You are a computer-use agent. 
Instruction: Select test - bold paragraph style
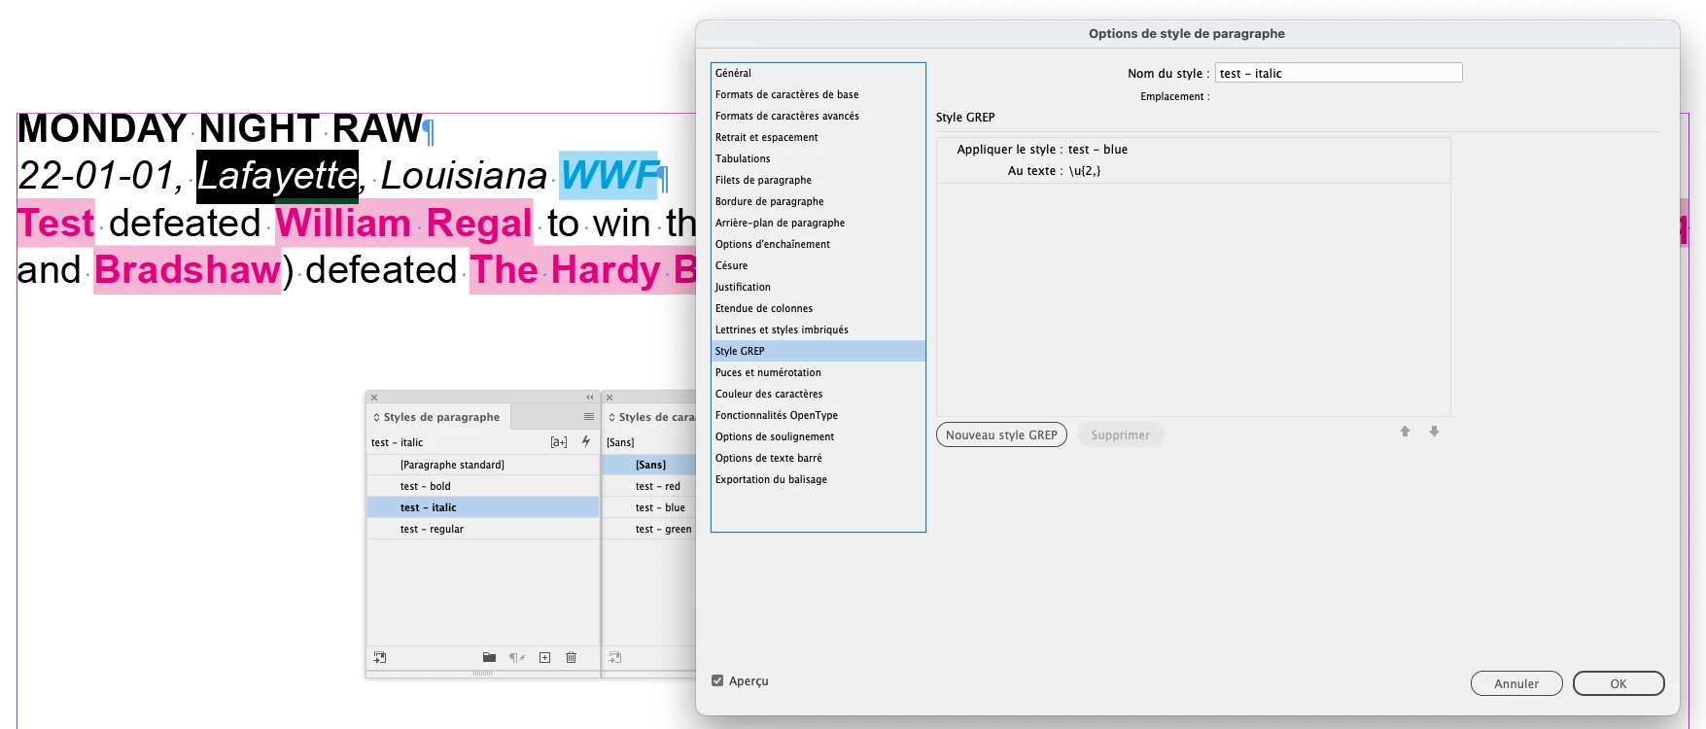[483, 486]
